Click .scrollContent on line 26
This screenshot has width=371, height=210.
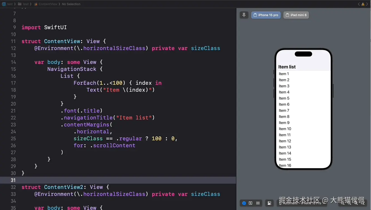pos(113,146)
